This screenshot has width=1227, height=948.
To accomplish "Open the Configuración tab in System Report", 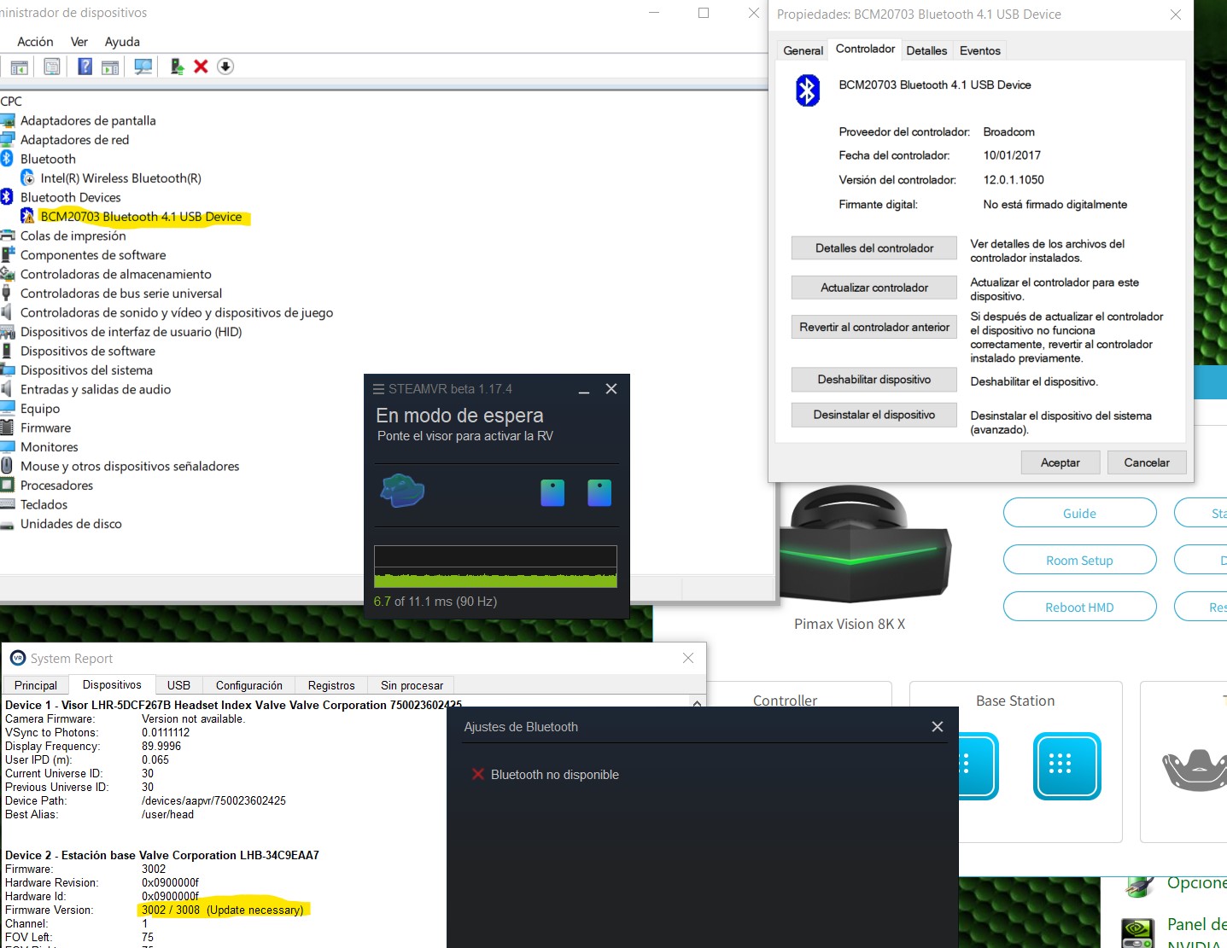I will [248, 685].
